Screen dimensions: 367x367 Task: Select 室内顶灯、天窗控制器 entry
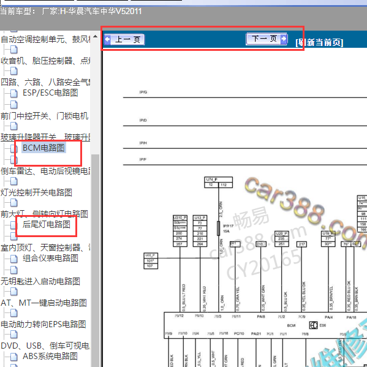tap(45, 248)
